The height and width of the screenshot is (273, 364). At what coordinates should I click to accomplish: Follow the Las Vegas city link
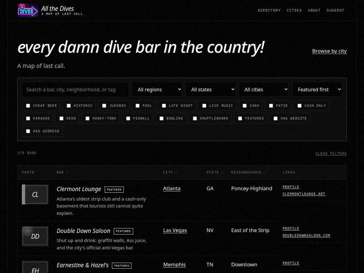(175, 230)
